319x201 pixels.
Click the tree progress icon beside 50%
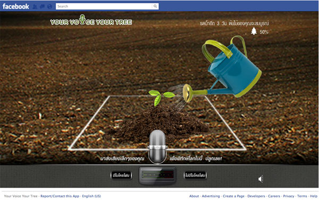[254, 31]
